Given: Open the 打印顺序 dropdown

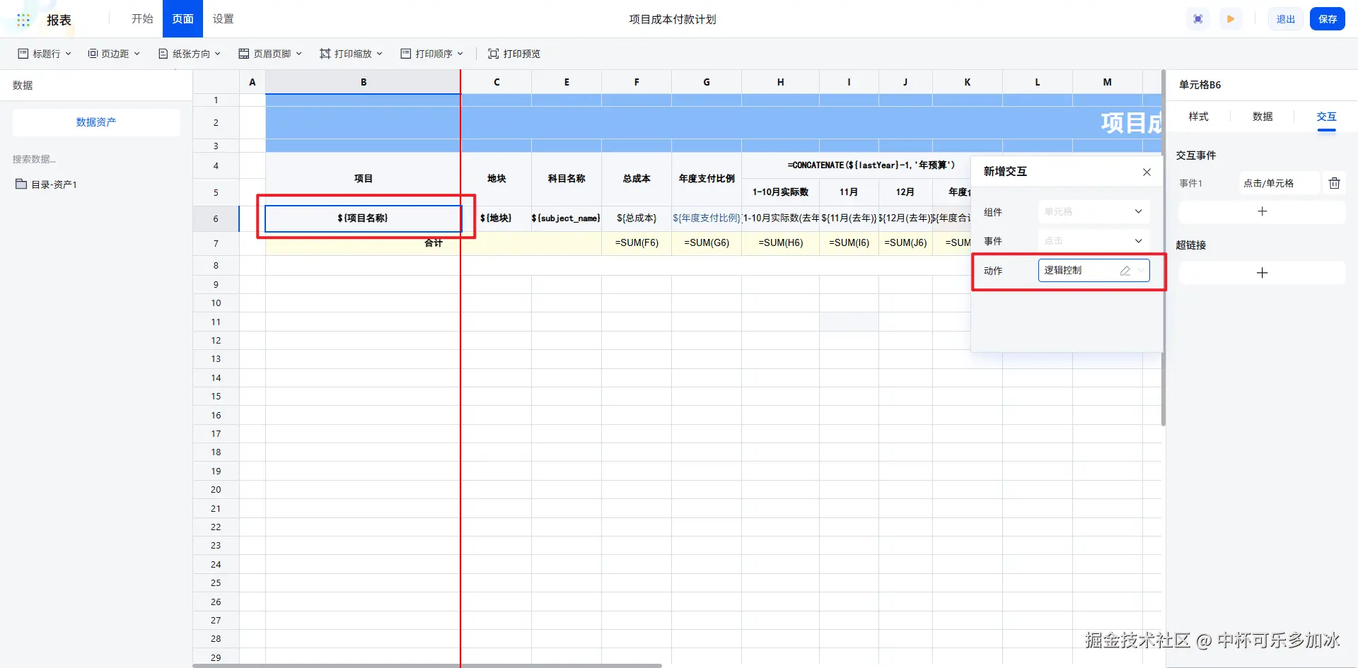Looking at the screenshot, I should (431, 54).
